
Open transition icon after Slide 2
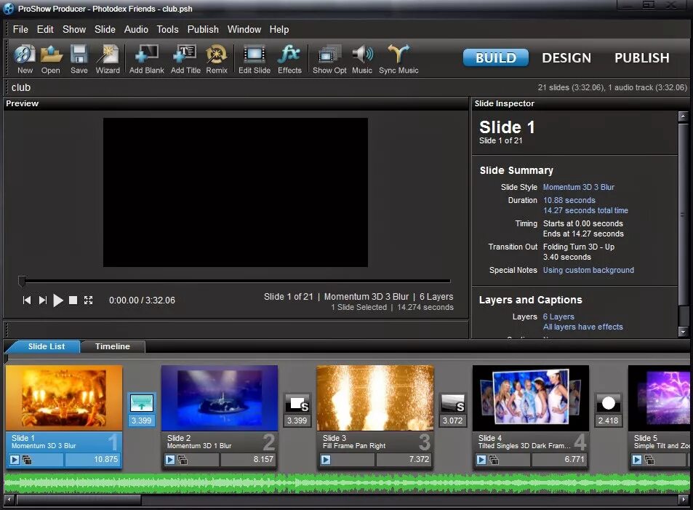pos(297,403)
